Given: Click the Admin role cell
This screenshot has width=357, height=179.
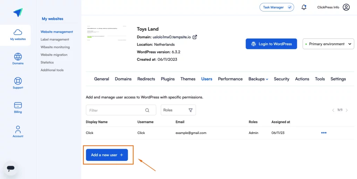Looking at the screenshot, I should pos(253,133).
